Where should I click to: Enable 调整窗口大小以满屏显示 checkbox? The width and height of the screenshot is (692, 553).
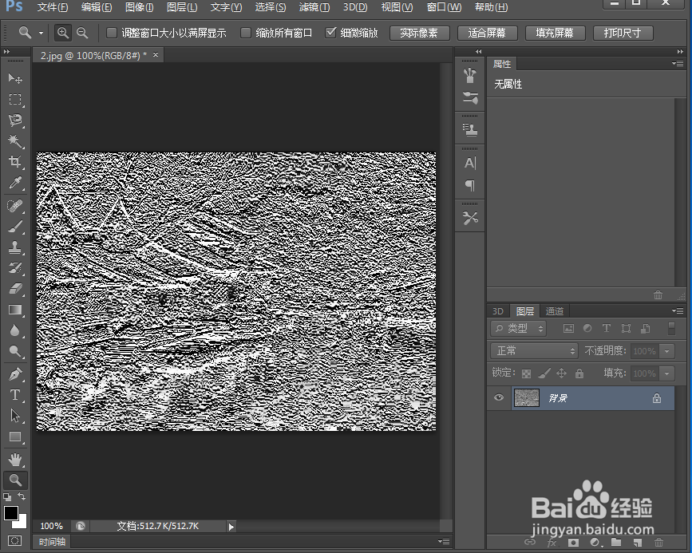tap(112, 33)
